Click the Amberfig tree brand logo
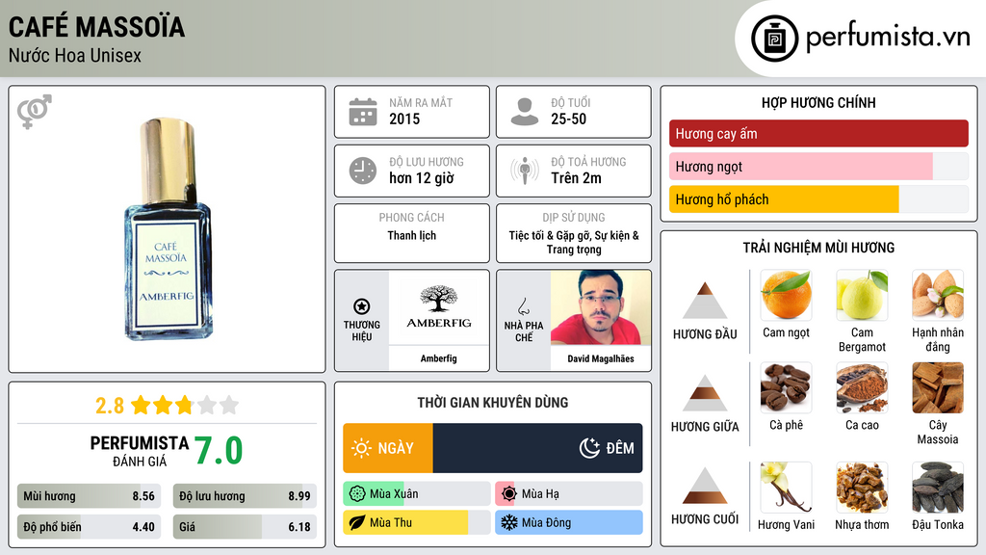Viewport: 986px width, 555px height. pos(439,307)
